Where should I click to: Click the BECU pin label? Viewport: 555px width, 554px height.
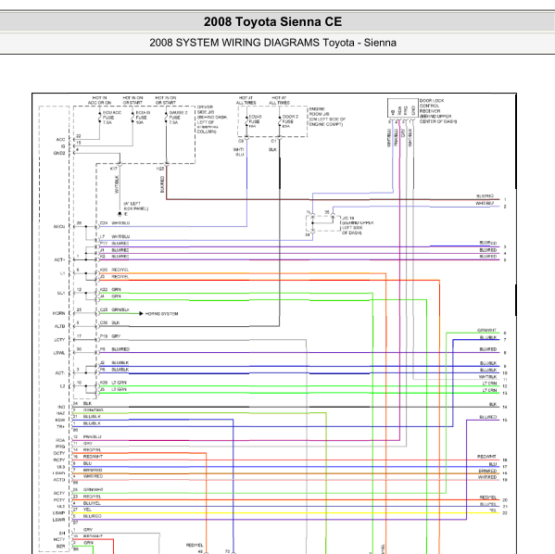click(x=59, y=227)
